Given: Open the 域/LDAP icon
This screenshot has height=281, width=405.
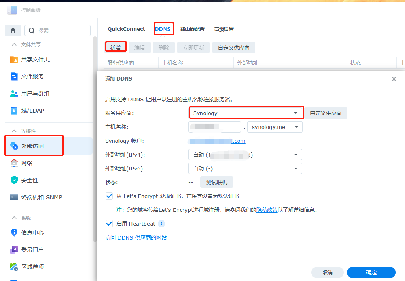Looking at the screenshot, I should coord(14,111).
